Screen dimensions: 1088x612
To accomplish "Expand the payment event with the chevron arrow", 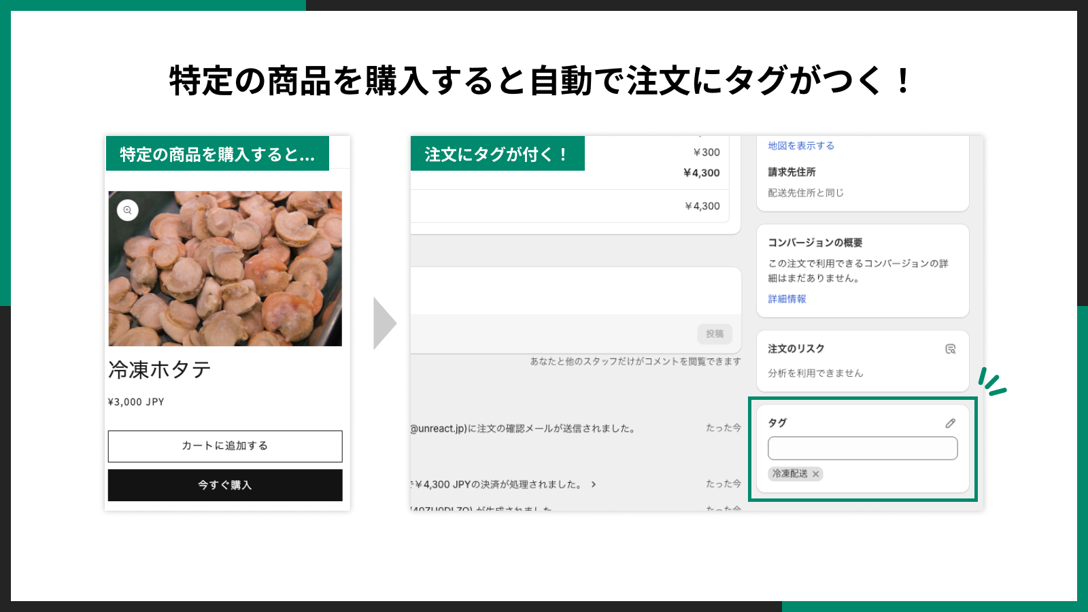I will click(593, 485).
